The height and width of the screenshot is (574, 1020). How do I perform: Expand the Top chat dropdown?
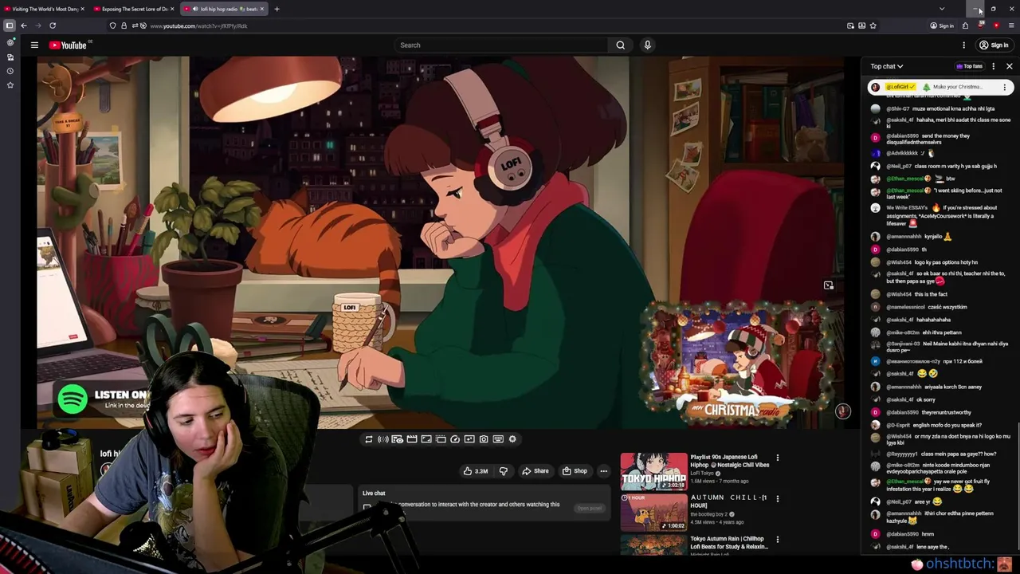point(886,66)
